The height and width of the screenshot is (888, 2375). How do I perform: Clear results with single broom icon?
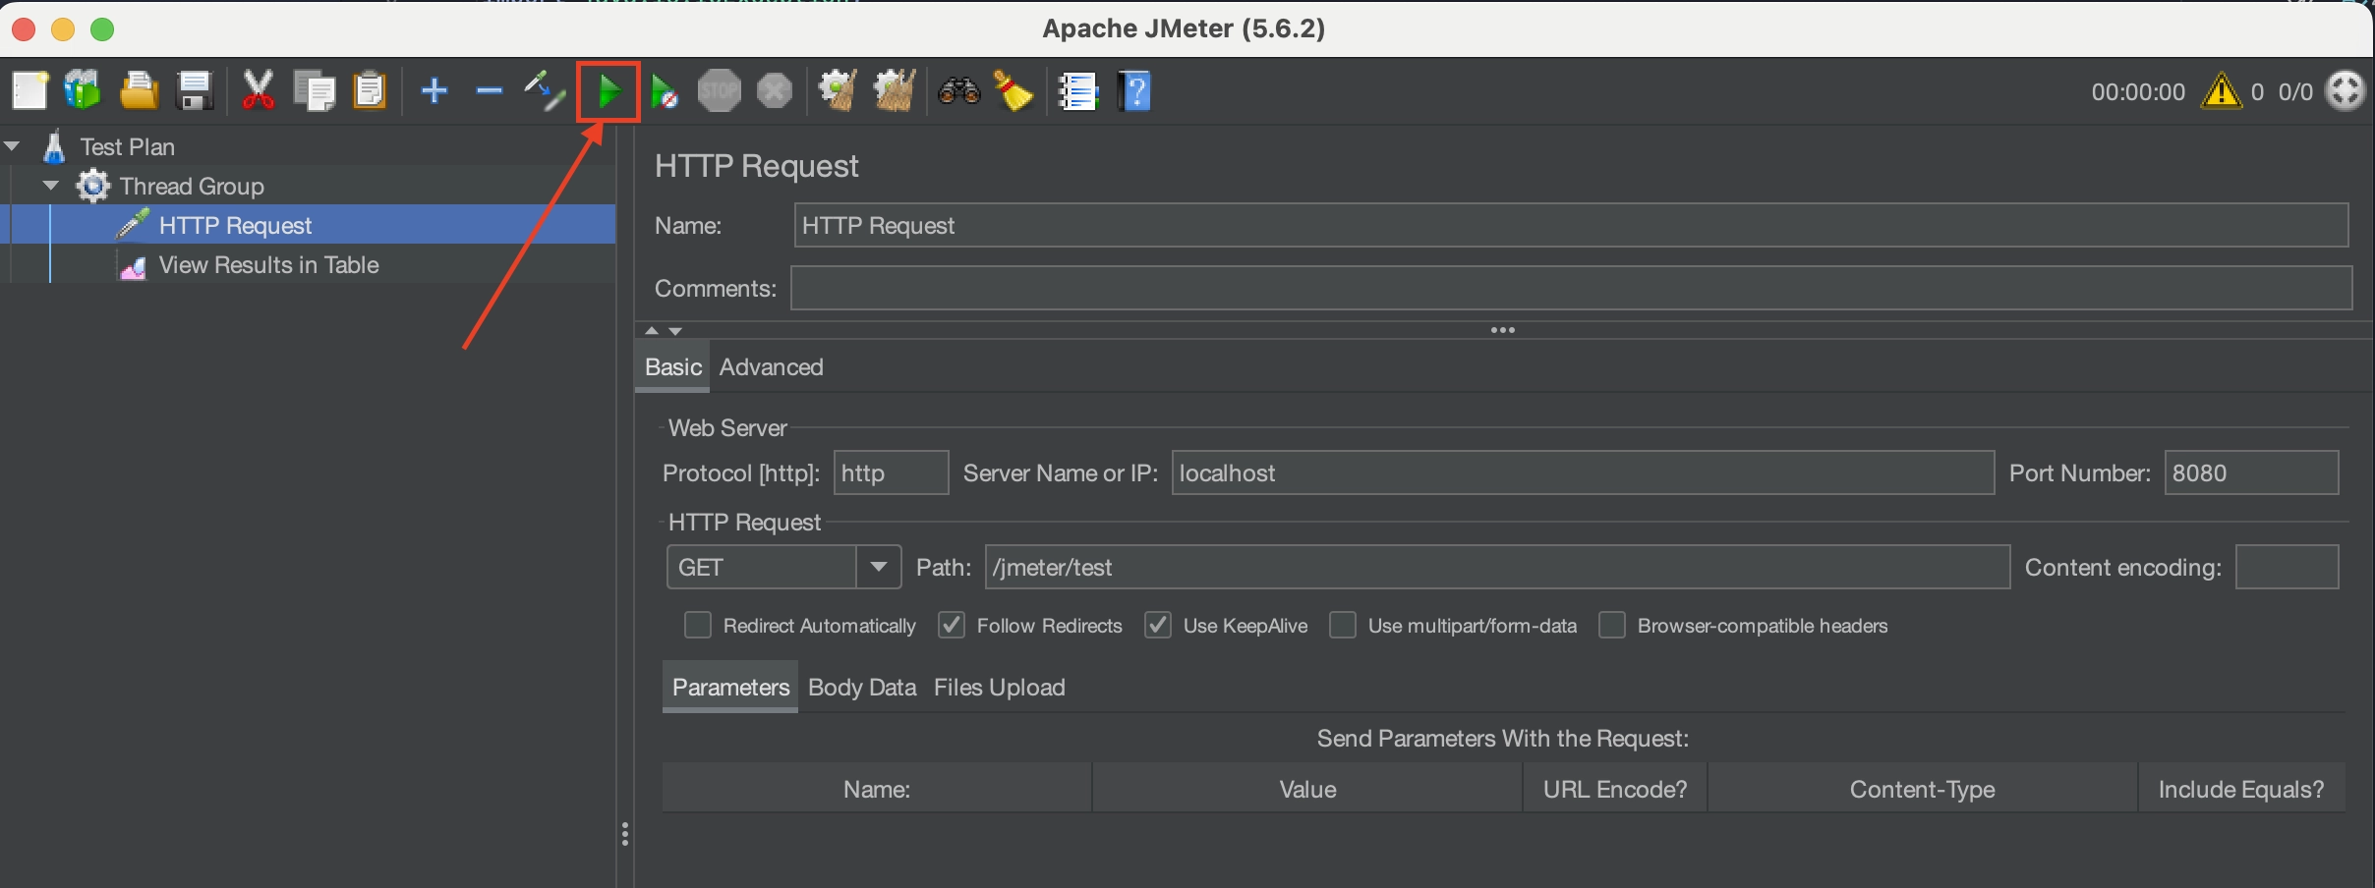coord(838,91)
